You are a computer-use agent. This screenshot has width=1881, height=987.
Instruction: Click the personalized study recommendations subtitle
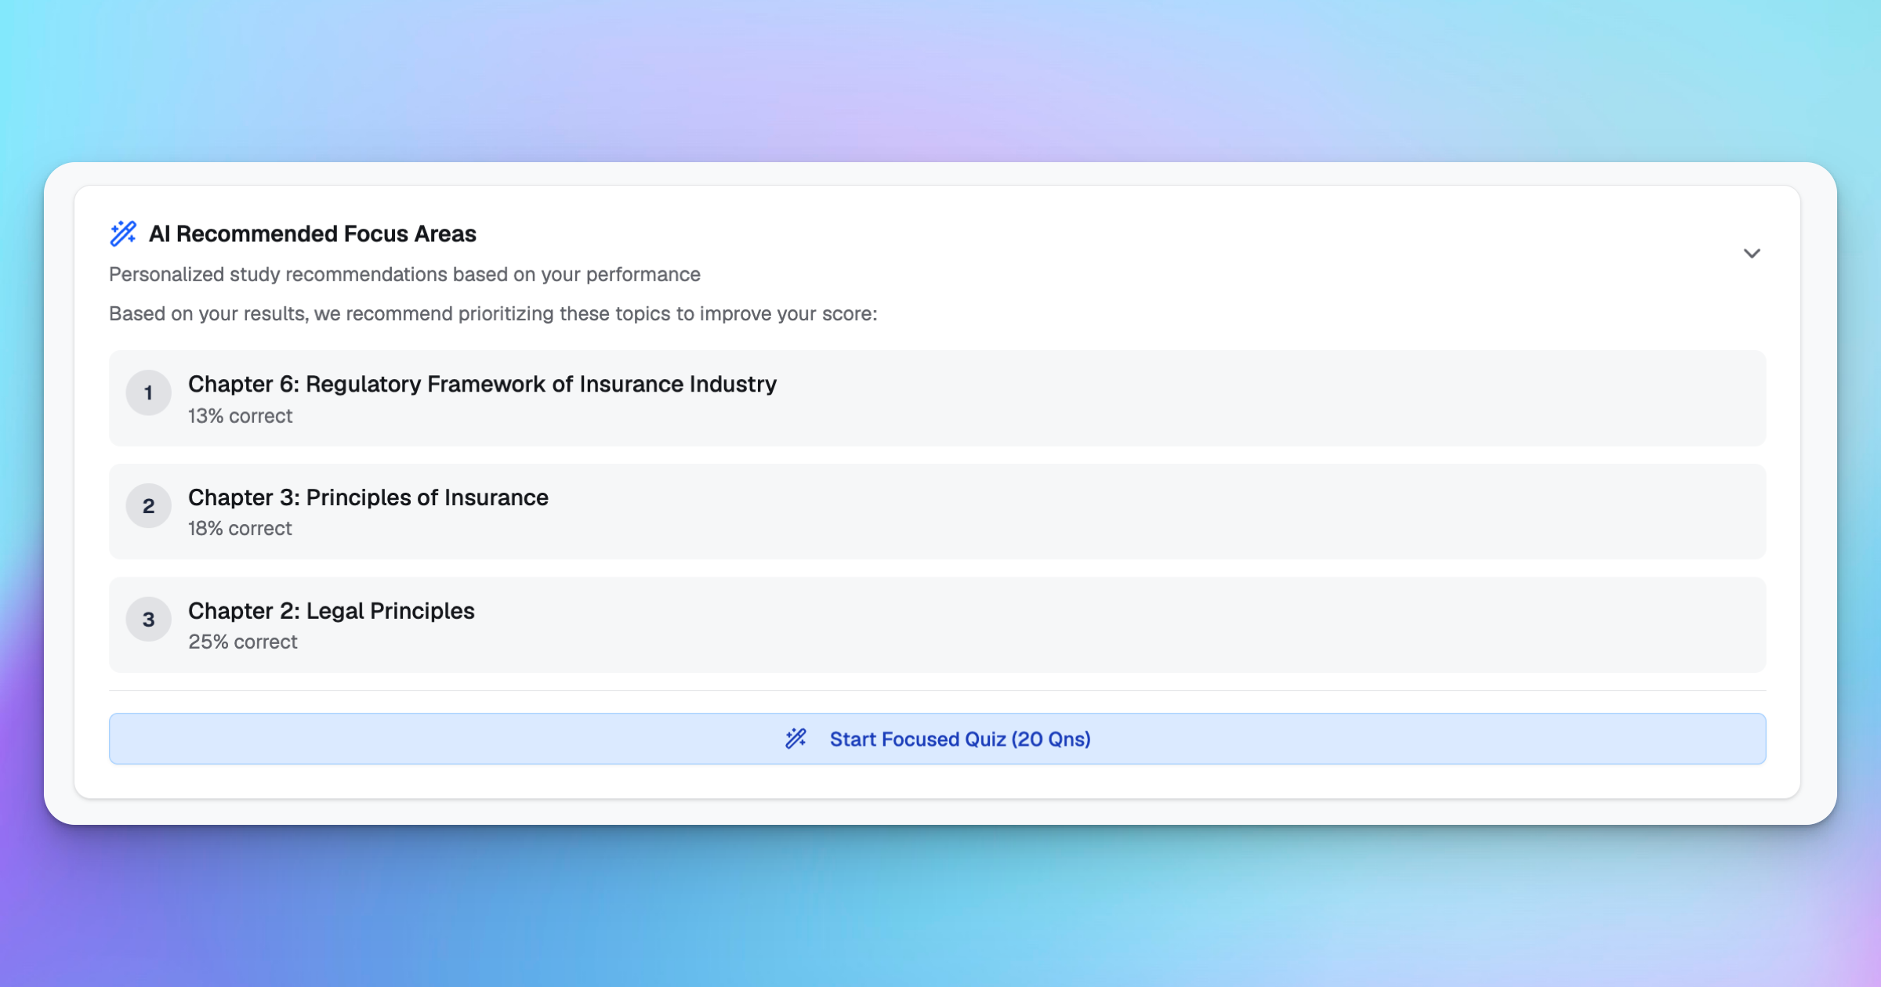[404, 274]
